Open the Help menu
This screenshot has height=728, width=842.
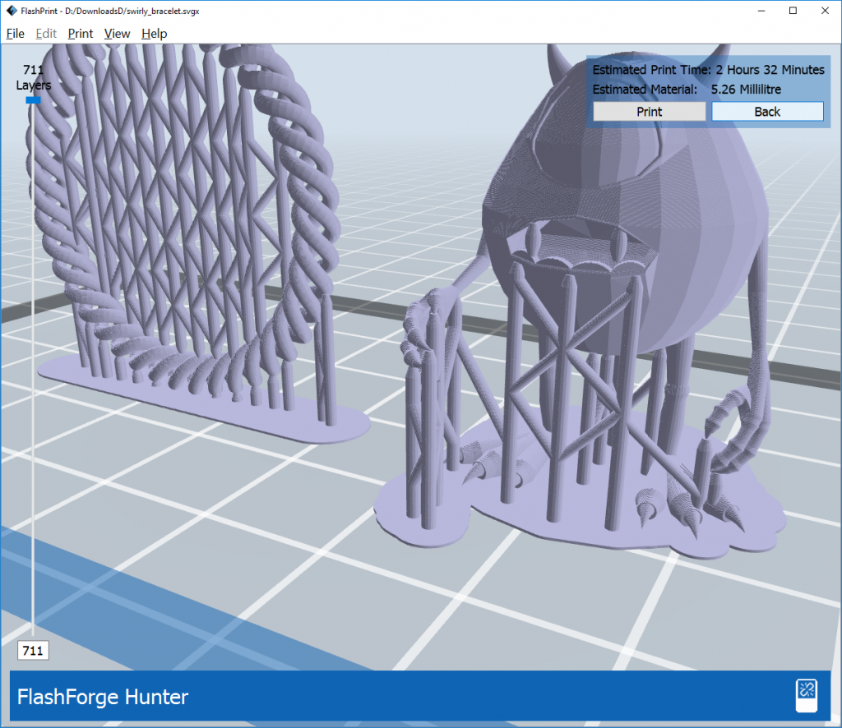(x=154, y=34)
